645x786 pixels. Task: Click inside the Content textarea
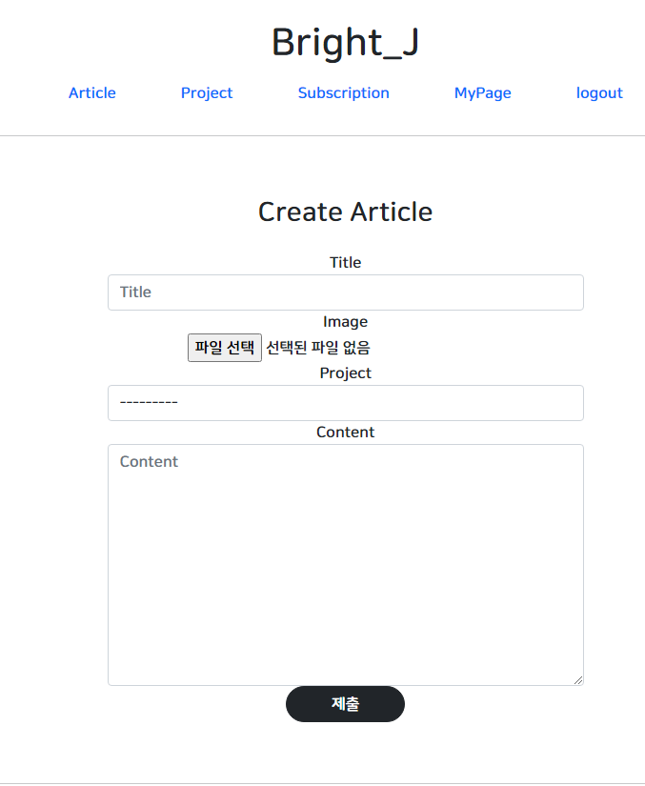[345, 562]
